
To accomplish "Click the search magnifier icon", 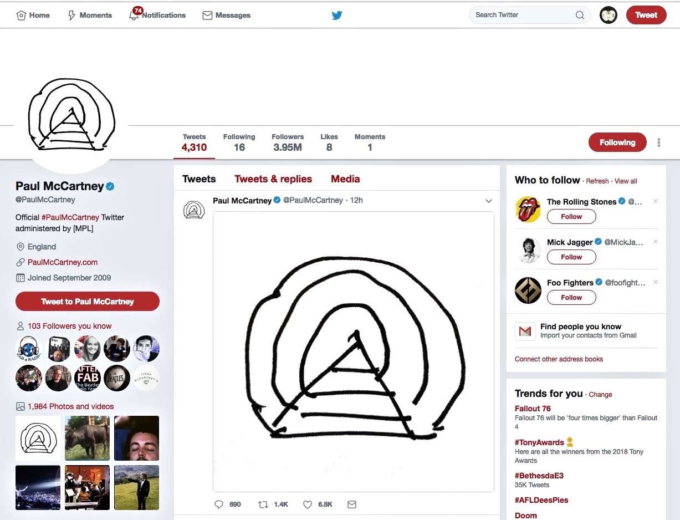I will 580,15.
